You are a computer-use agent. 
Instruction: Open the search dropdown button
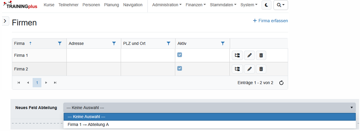pos(280,5)
